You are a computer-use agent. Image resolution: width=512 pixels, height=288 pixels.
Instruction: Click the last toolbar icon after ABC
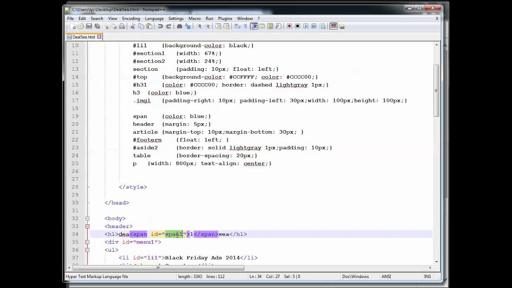(342, 26)
